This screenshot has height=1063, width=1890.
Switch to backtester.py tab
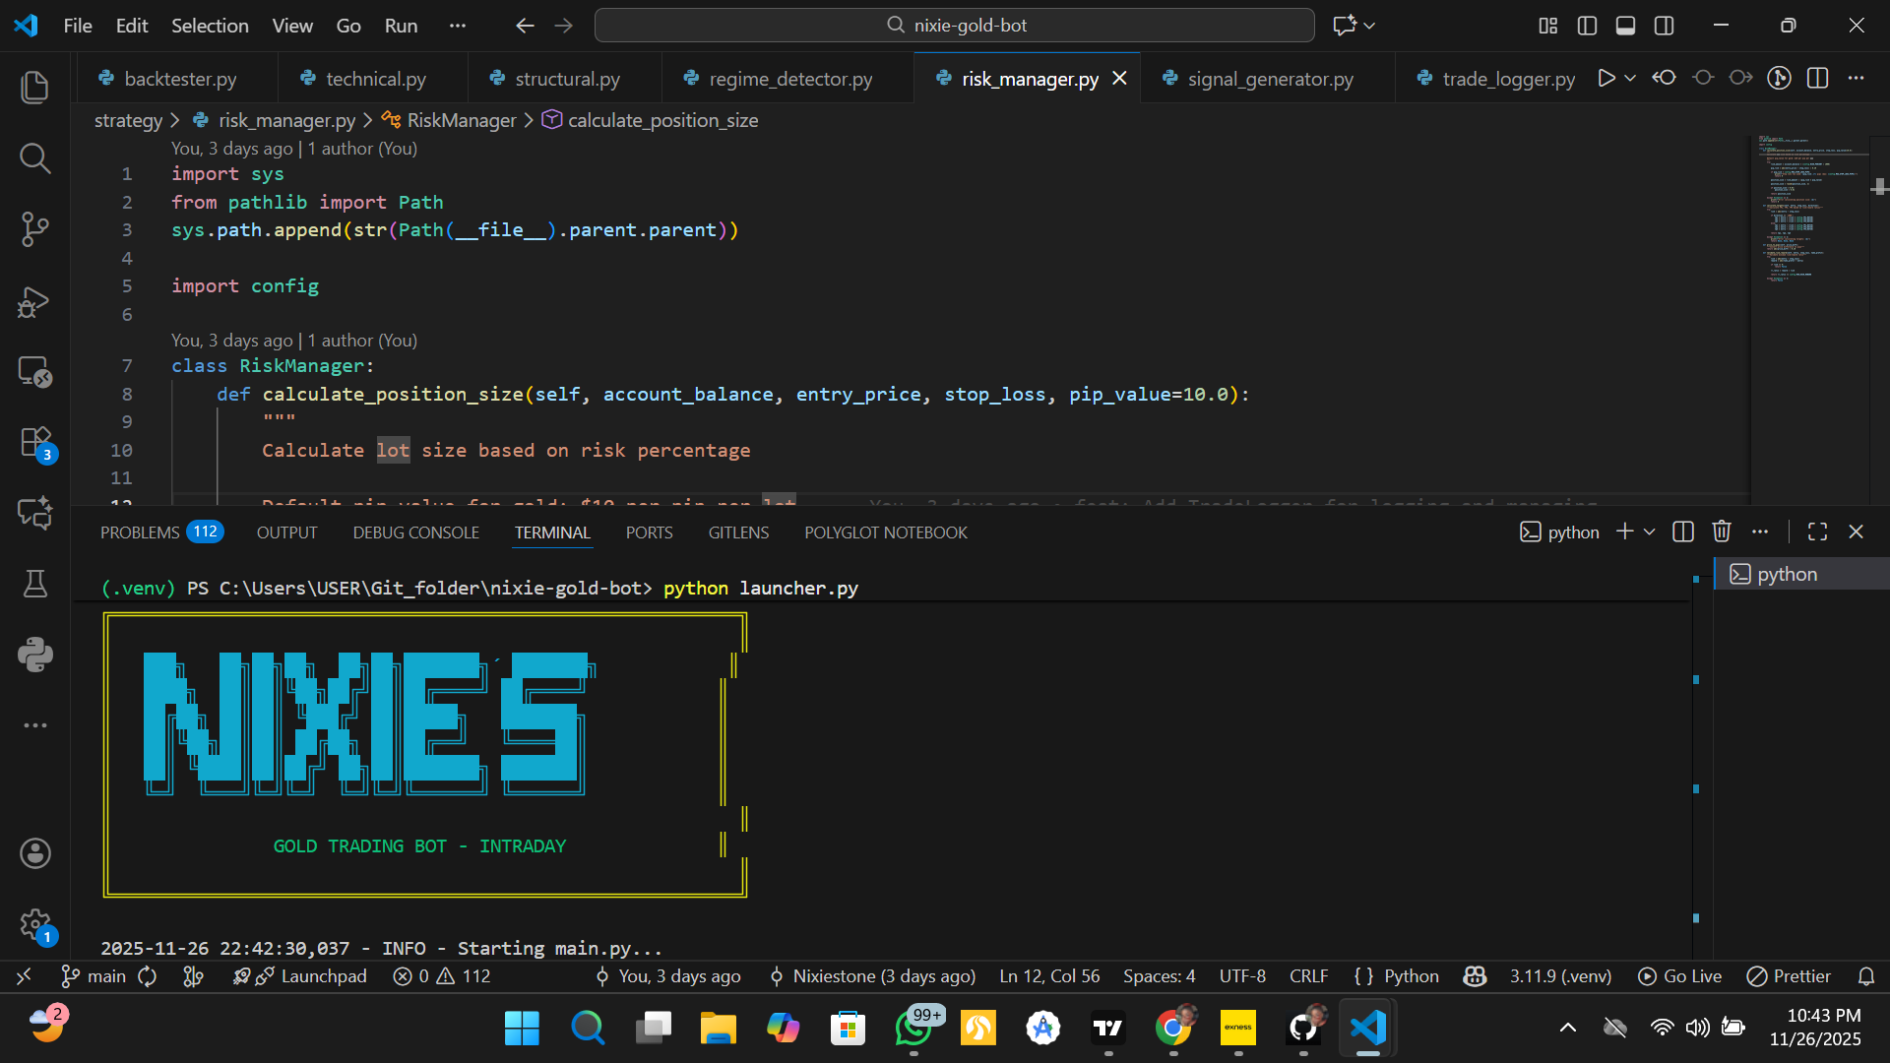(179, 79)
